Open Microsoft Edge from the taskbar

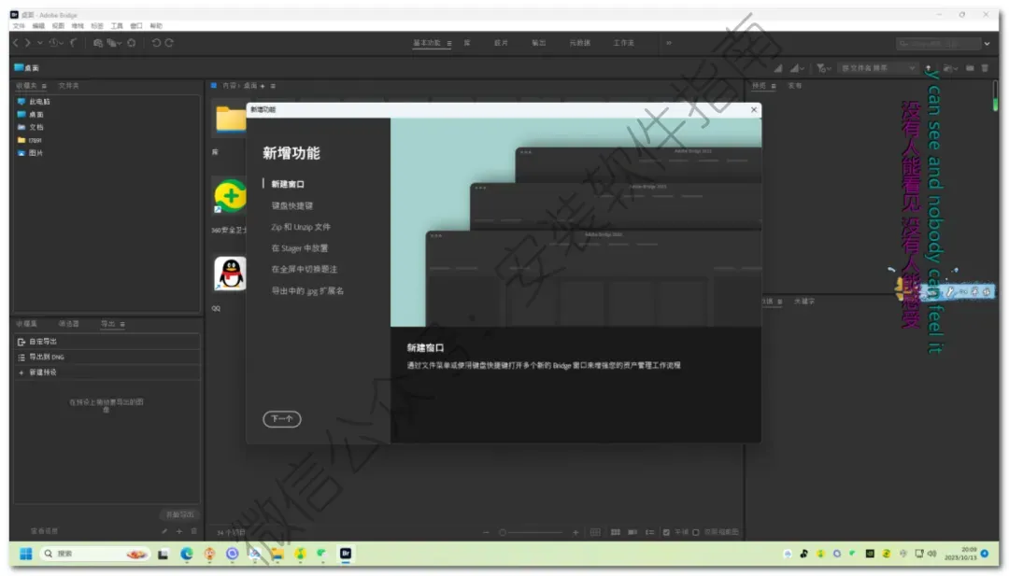coord(187,554)
